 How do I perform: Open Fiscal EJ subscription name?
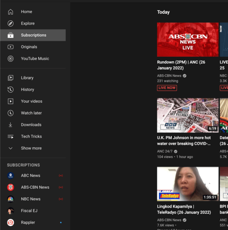coord(29,211)
